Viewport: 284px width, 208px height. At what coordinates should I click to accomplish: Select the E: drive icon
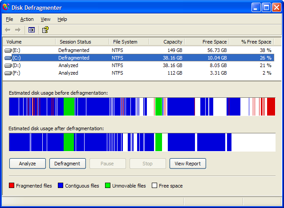click(8, 50)
